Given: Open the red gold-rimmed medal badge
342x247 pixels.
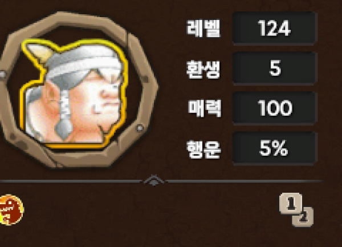Looking at the screenshot, I should [11, 210].
